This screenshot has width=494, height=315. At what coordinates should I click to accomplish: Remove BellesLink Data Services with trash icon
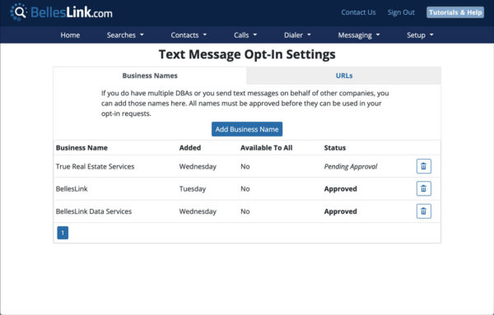[424, 211]
